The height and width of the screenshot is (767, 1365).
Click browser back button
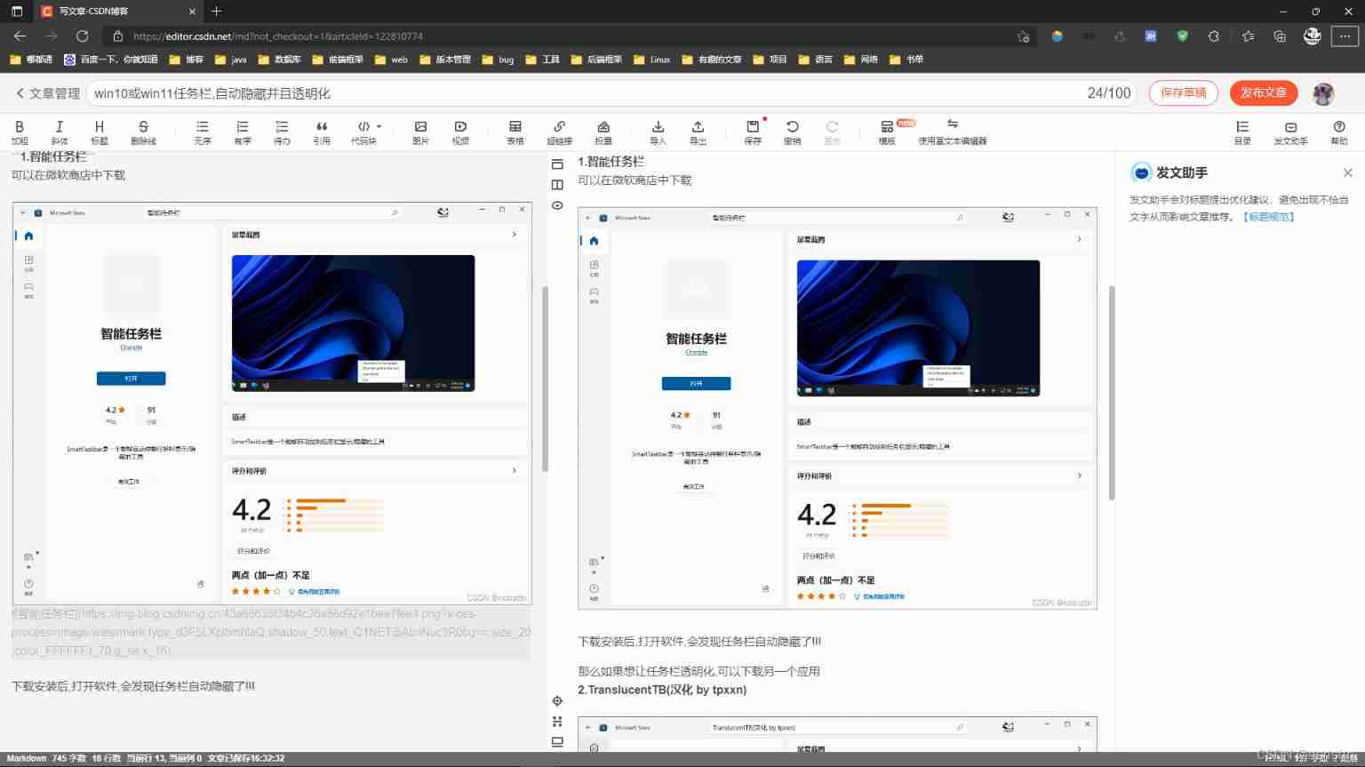tap(20, 36)
